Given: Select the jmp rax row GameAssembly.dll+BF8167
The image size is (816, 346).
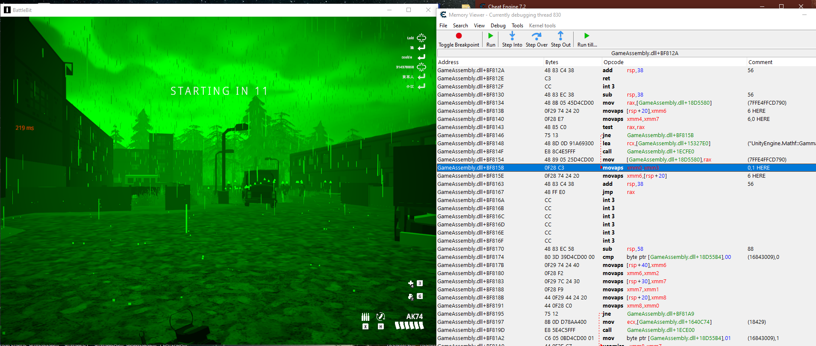Looking at the screenshot, I should click(x=626, y=192).
